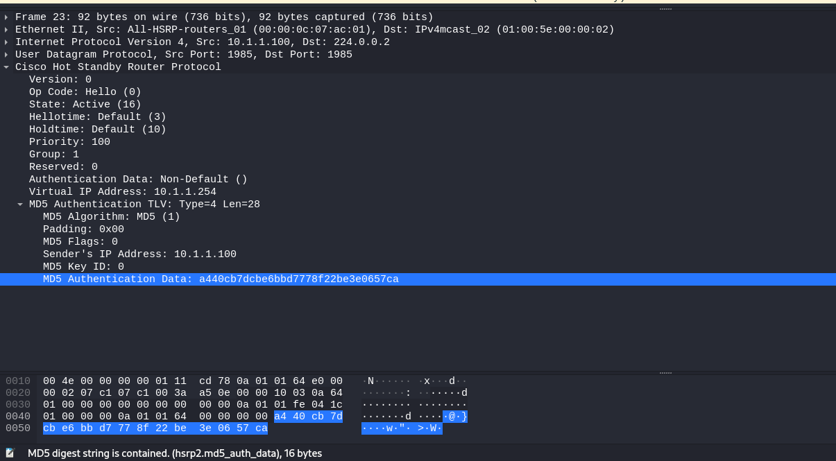
Task: Select the Priority: 100 field
Action: (x=68, y=141)
